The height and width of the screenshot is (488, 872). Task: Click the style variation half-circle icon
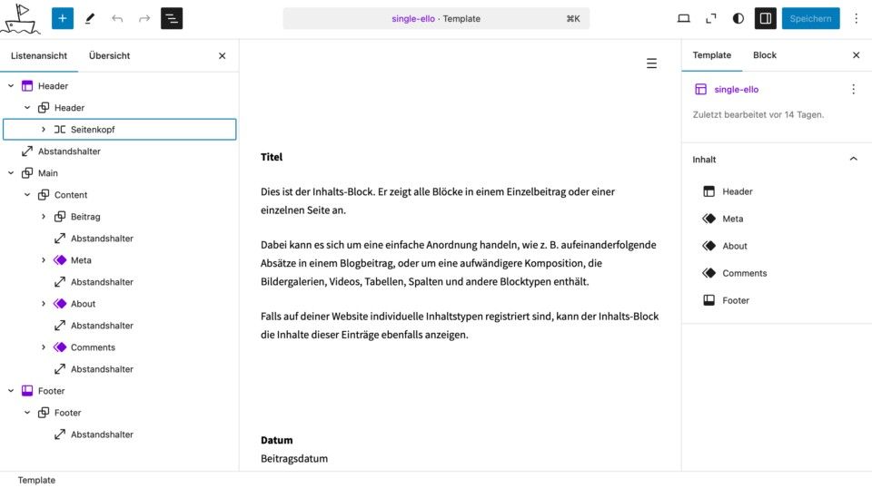pyautogui.click(x=738, y=18)
